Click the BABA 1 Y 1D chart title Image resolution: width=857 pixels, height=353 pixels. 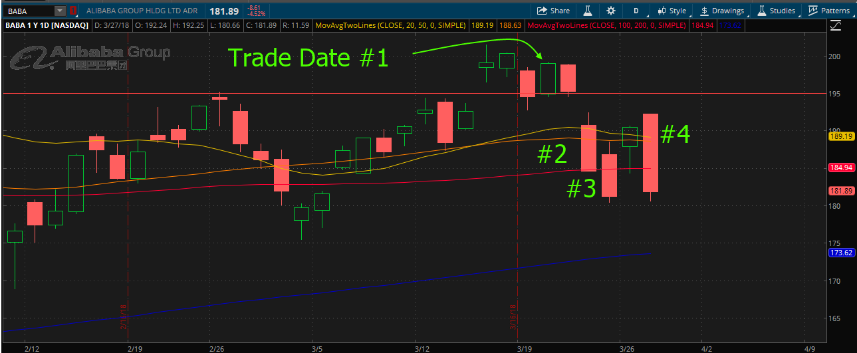47,25
